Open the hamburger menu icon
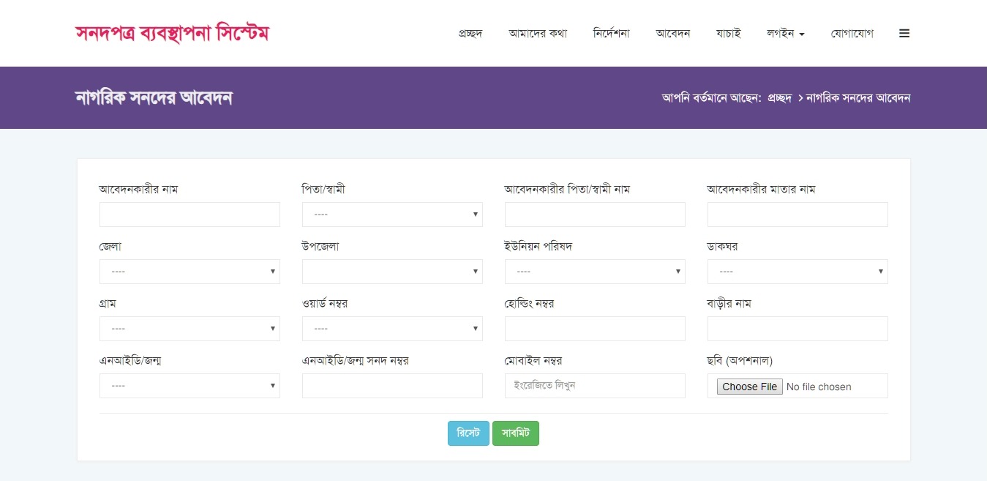The width and height of the screenshot is (987, 481). tap(904, 34)
